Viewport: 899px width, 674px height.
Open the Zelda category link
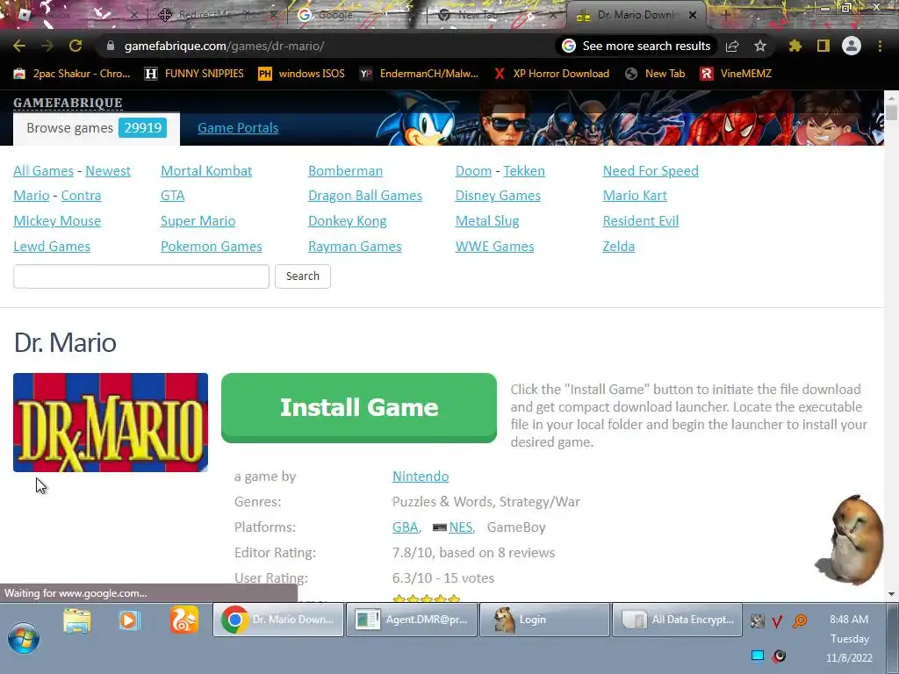pyautogui.click(x=619, y=247)
